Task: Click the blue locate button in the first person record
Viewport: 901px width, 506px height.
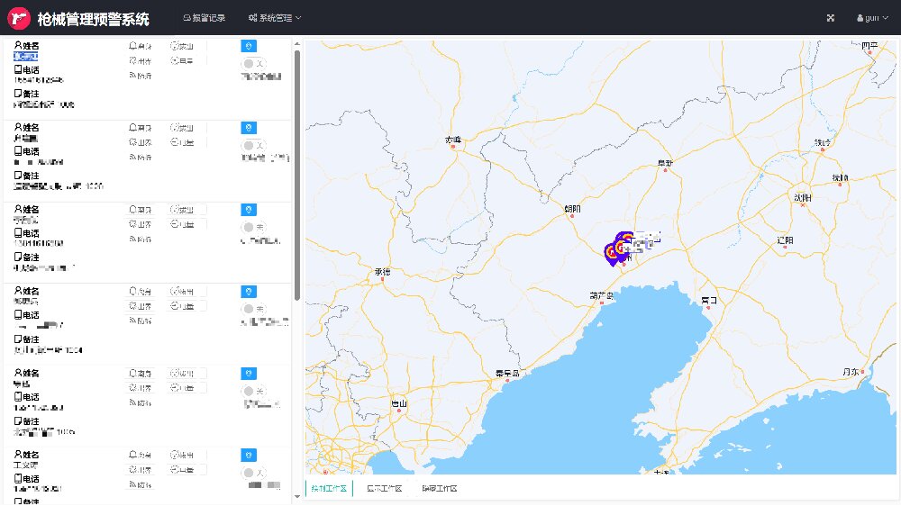Action: [249, 46]
